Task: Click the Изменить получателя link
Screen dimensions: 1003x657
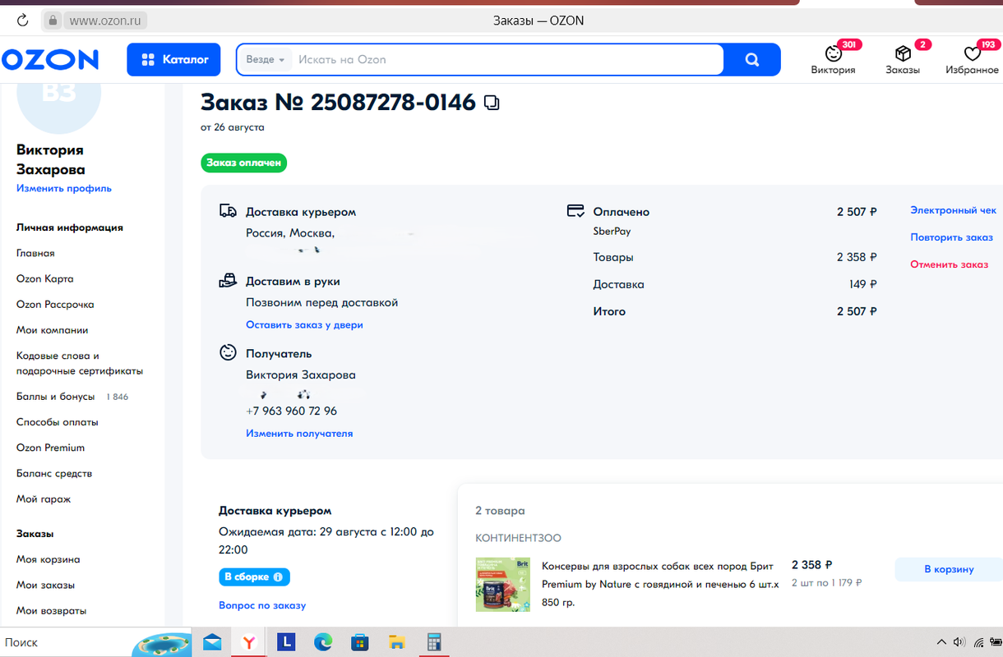Action: click(x=299, y=433)
